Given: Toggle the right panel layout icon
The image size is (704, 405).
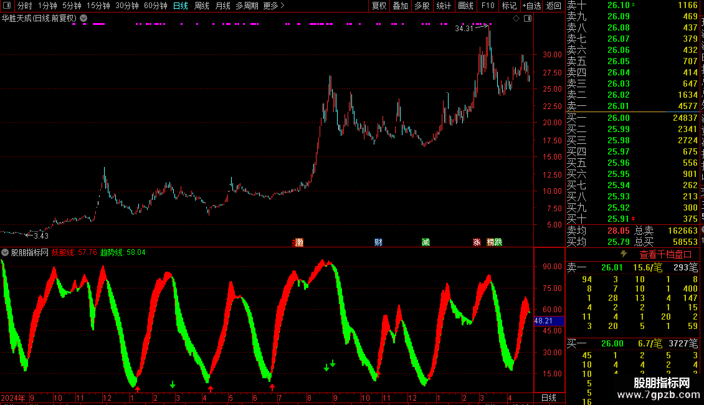Looking at the screenshot, I should click(528, 19).
